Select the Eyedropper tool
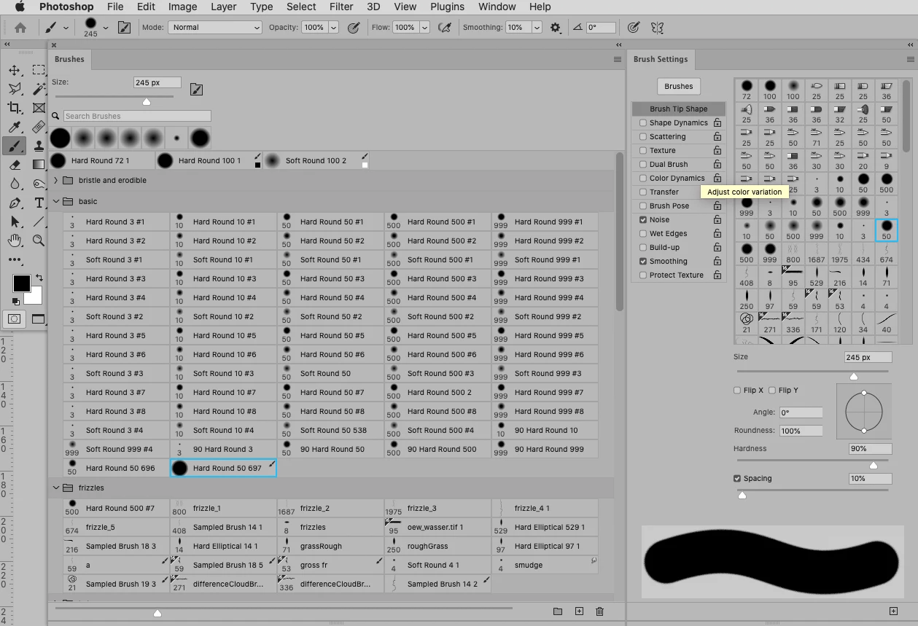The width and height of the screenshot is (918, 626). click(x=14, y=127)
